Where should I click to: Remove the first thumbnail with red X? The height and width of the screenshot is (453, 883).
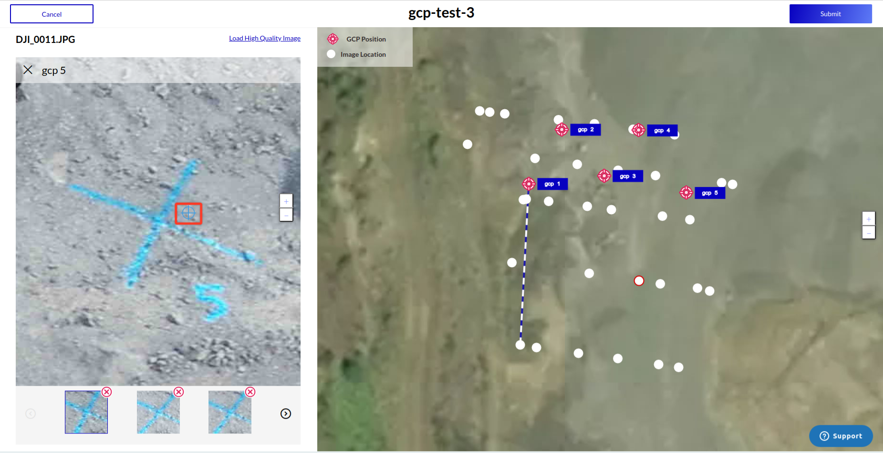[107, 392]
